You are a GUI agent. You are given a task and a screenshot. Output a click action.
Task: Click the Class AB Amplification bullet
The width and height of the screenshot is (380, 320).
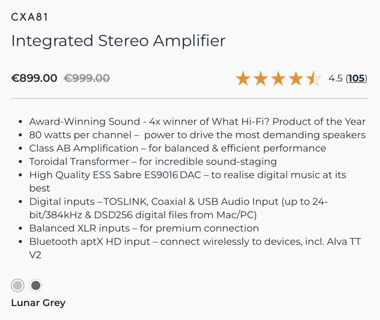[x=177, y=148]
